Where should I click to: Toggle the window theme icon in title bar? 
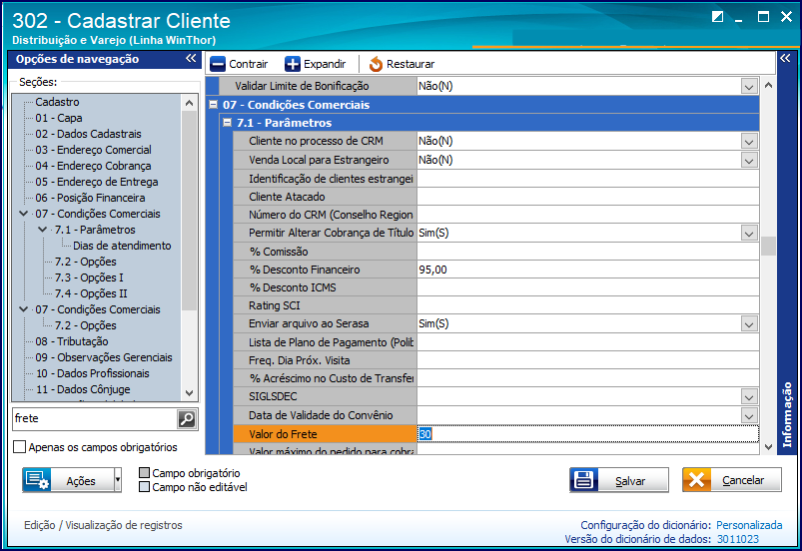[718, 17]
